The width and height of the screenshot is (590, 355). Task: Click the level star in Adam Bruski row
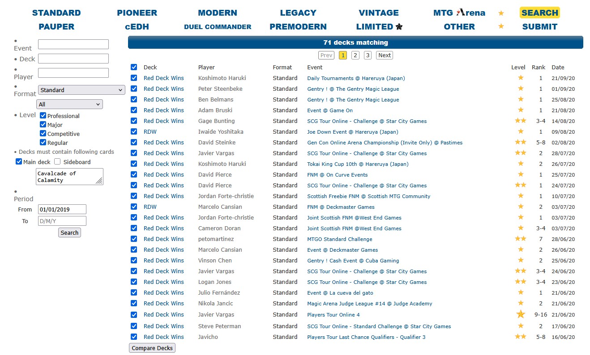521,110
